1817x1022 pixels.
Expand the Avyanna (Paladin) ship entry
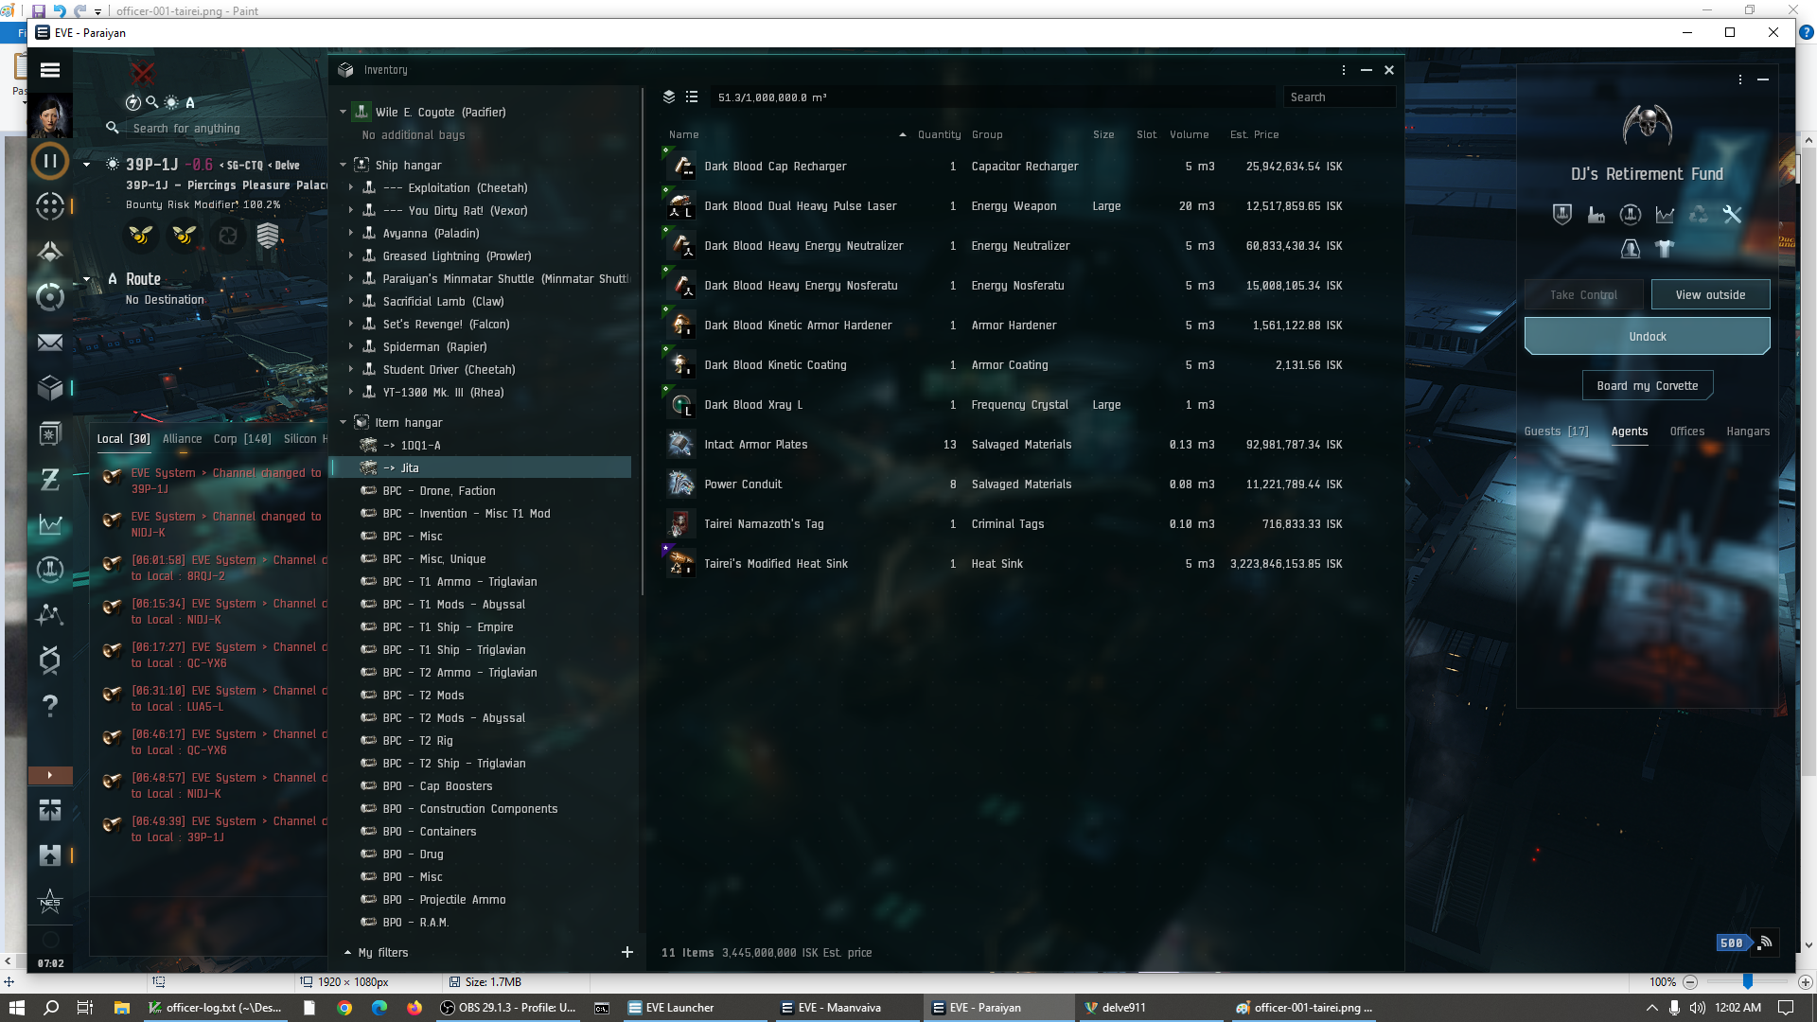click(351, 233)
